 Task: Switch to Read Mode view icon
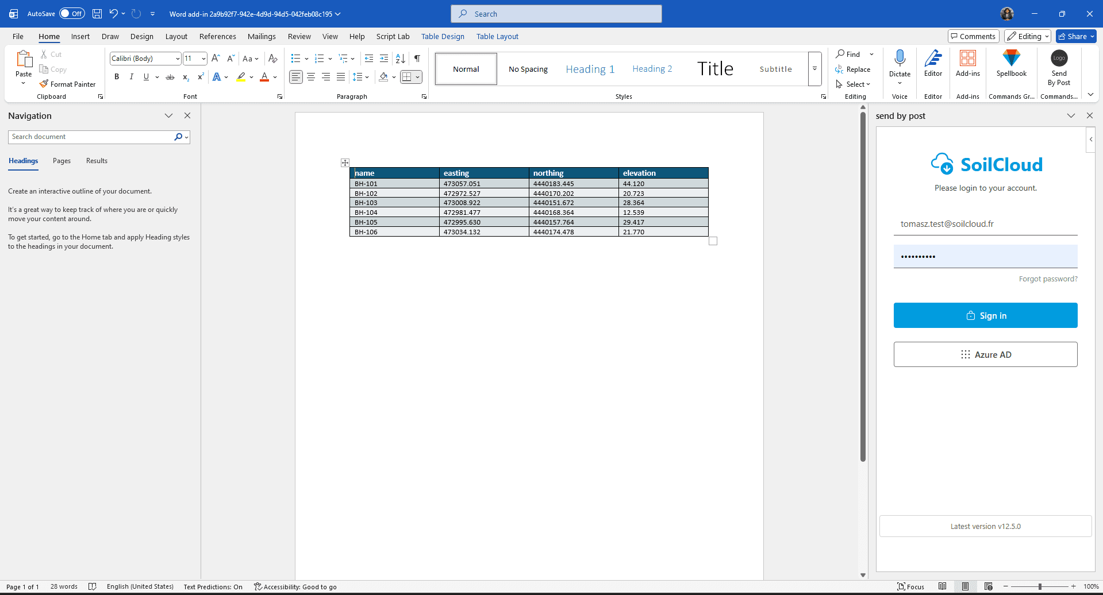[x=942, y=586]
